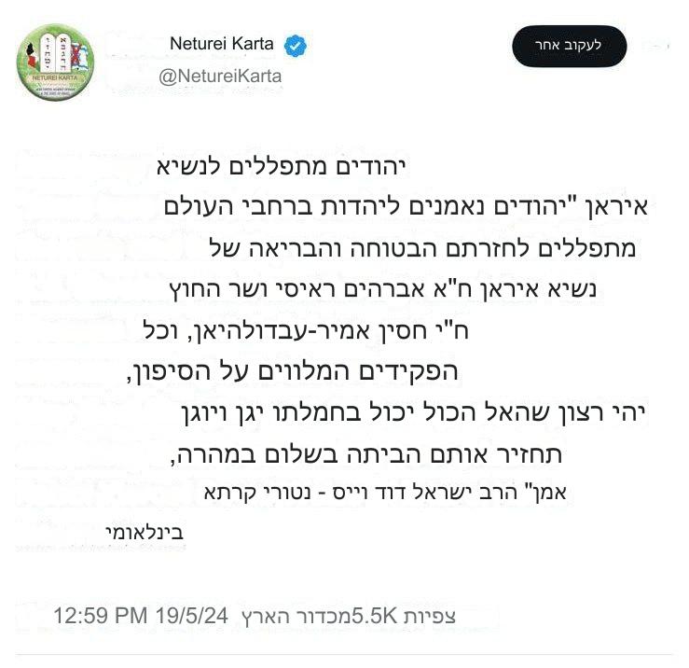Click the 12:59 PM timestamp
Viewport: 689px width, 668px height.
pos(100,616)
